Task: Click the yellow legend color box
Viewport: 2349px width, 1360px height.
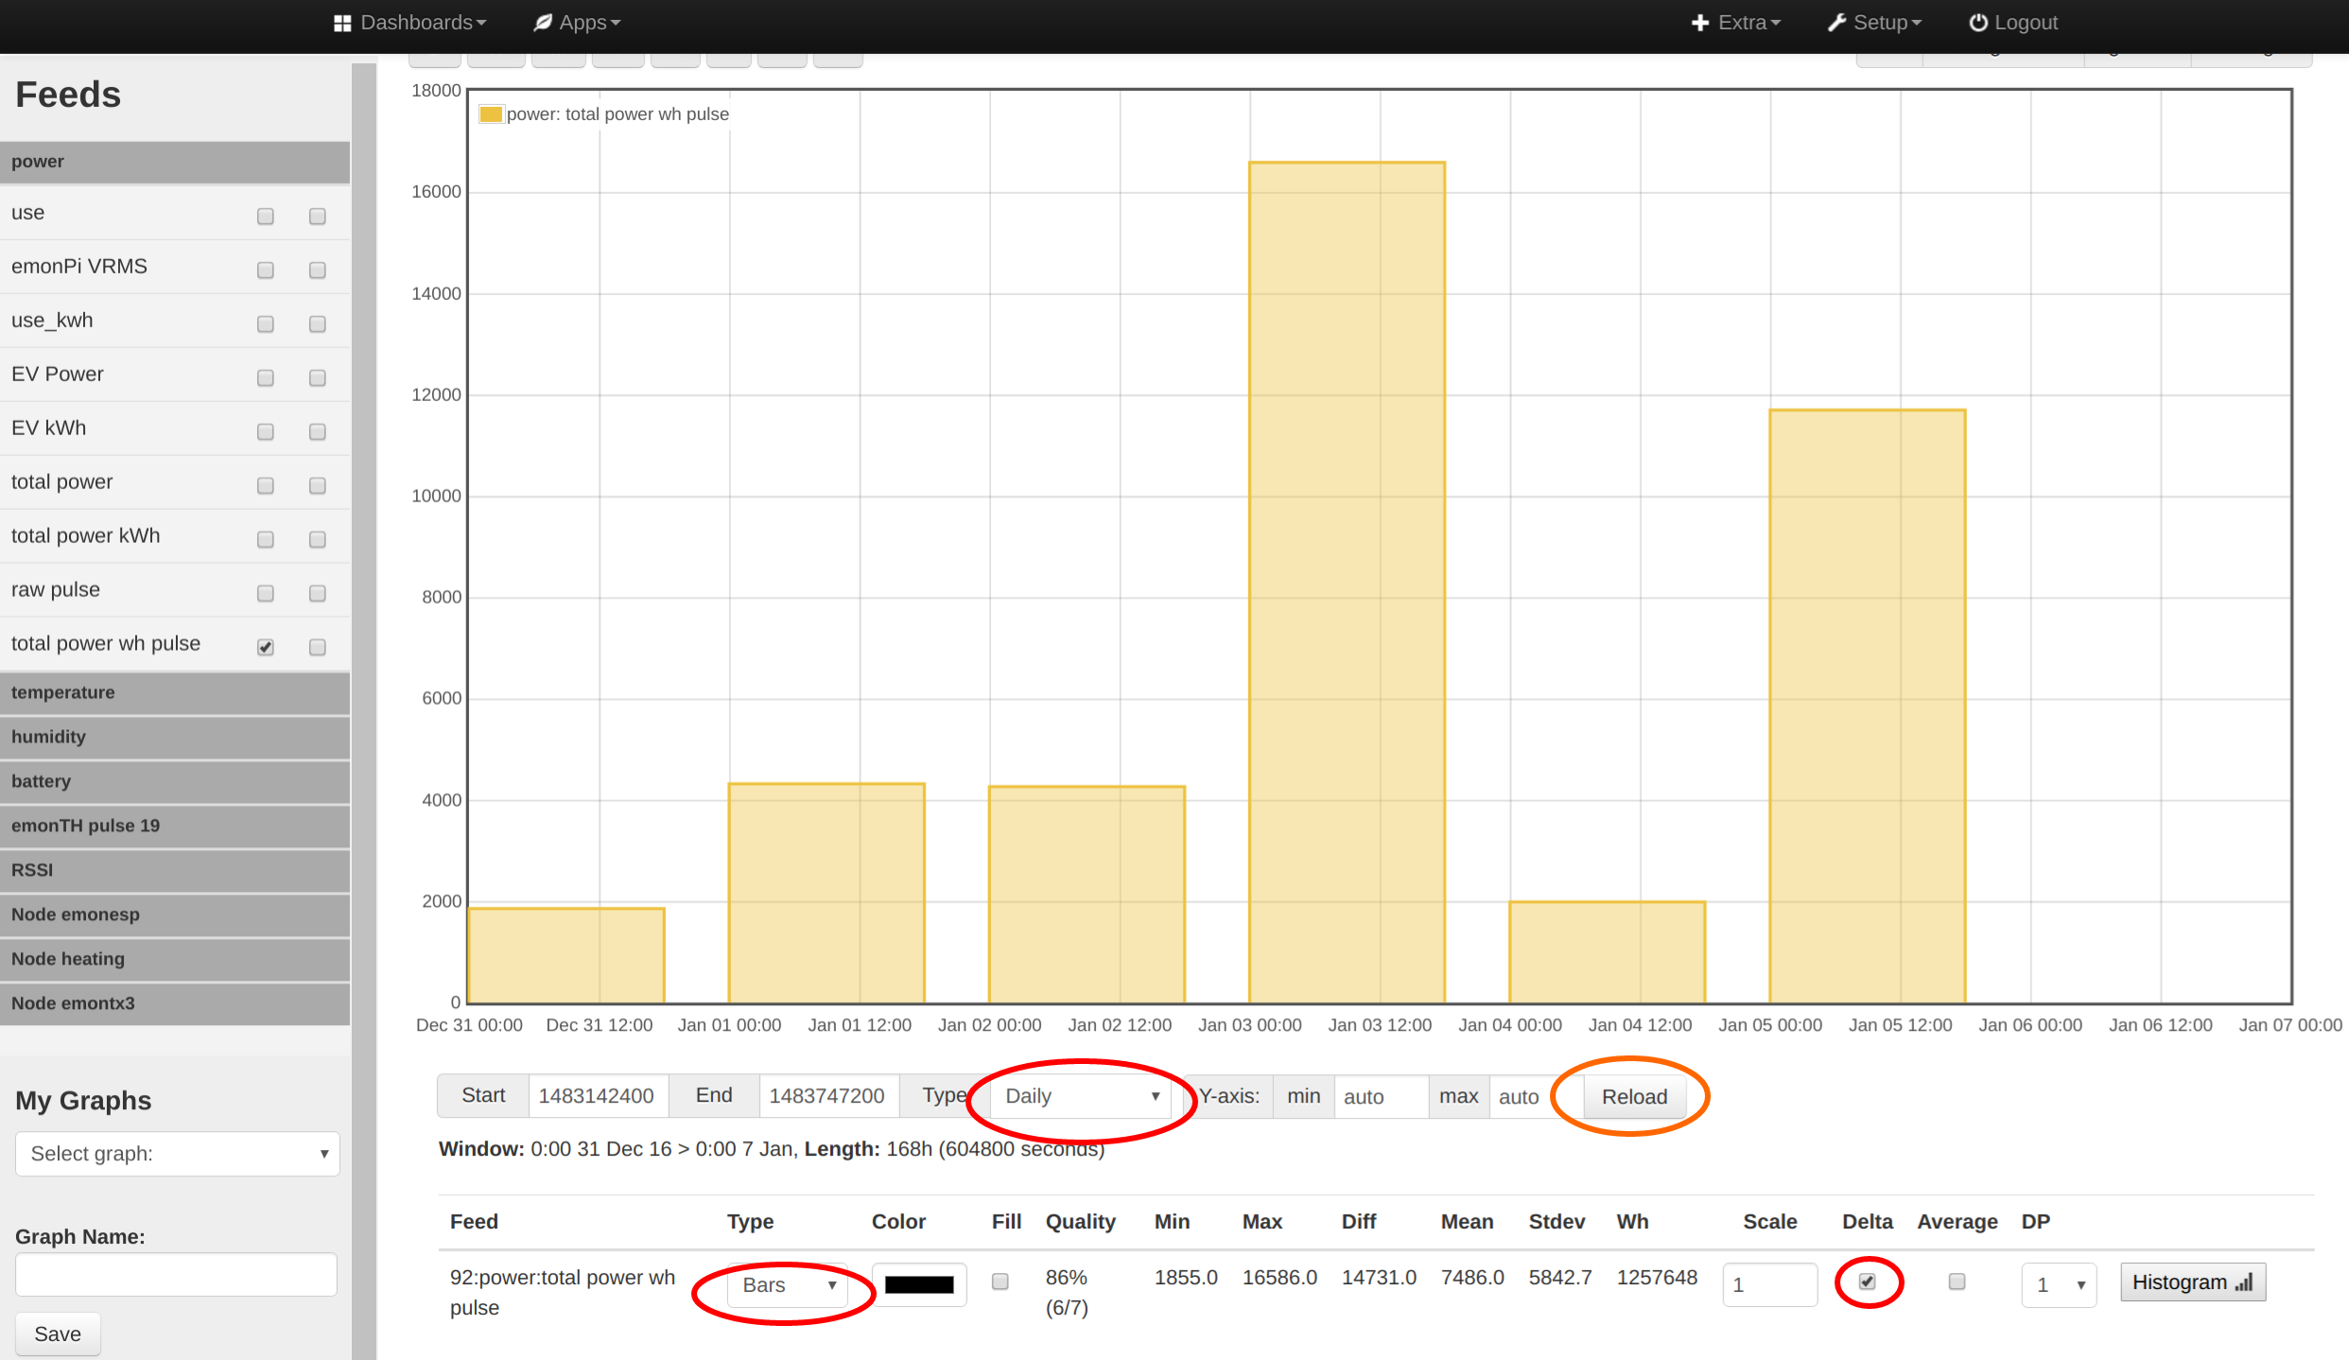Action: click(491, 114)
